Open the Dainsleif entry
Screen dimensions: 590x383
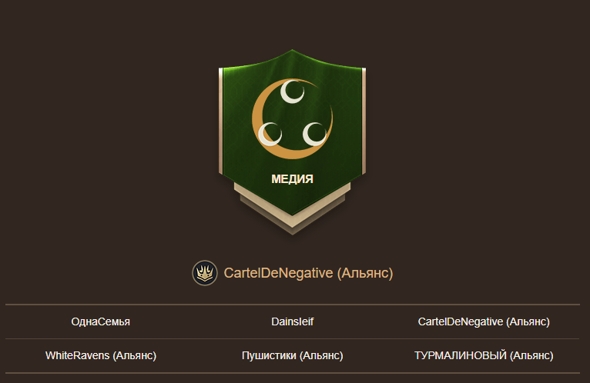click(293, 321)
